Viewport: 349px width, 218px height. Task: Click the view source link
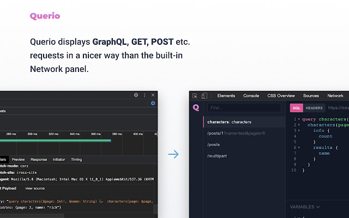(35, 189)
